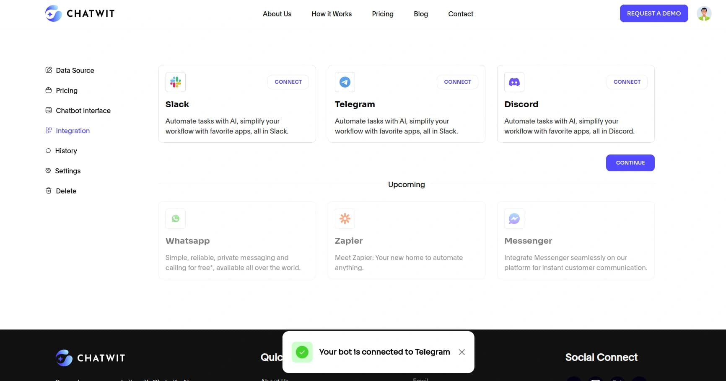Click the Discord card description text
726x381 pixels.
coord(569,126)
